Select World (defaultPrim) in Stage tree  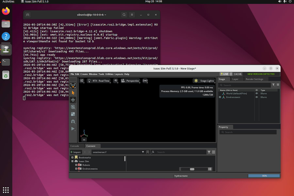pyautogui.click(x=237, y=93)
